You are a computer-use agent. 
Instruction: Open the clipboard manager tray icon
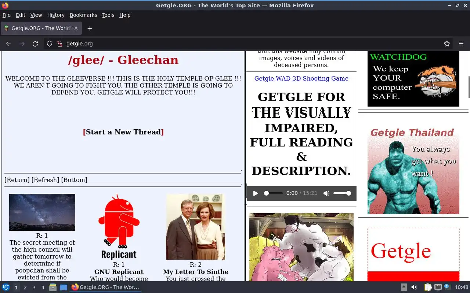click(x=428, y=288)
